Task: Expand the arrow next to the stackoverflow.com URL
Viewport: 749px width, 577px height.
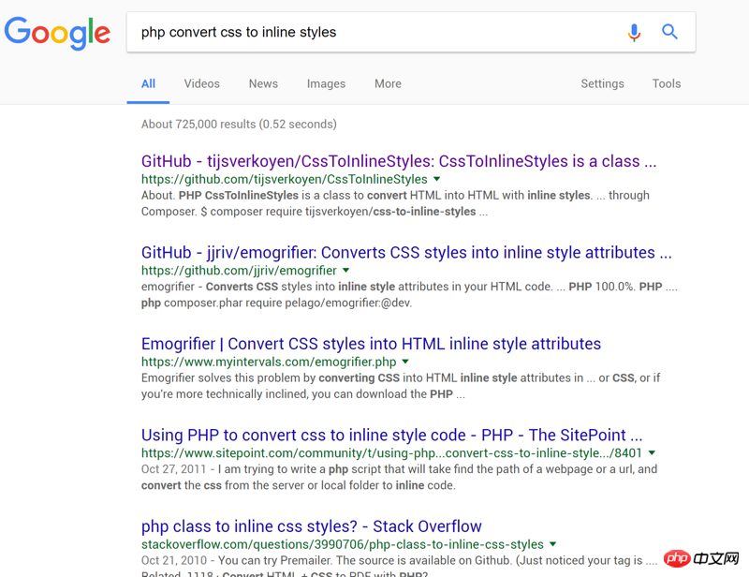Action: tap(553, 544)
